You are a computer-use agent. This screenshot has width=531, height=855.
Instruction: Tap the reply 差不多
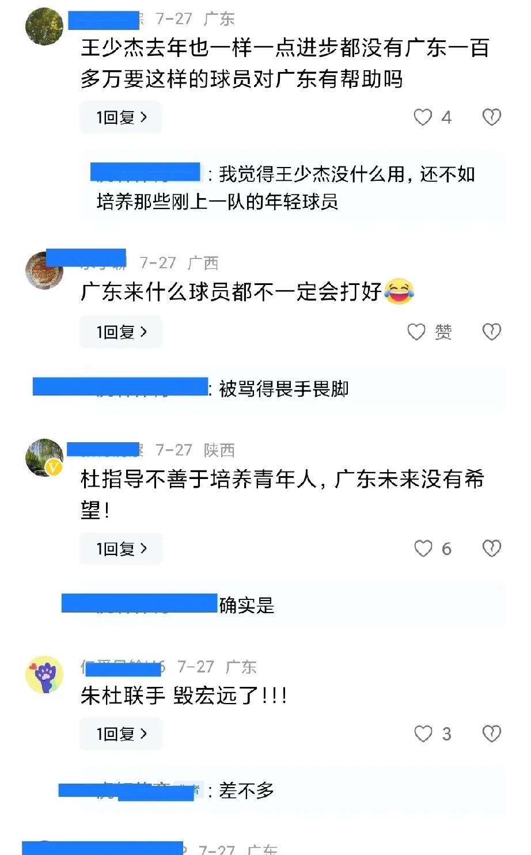246,791
